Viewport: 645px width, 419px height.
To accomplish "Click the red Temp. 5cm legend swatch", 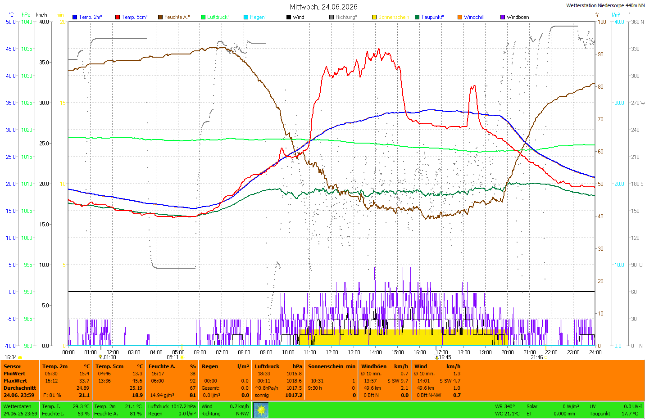I will tap(118, 17).
